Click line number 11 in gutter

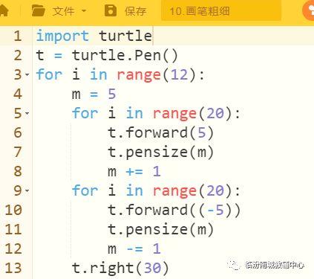coord(13,229)
